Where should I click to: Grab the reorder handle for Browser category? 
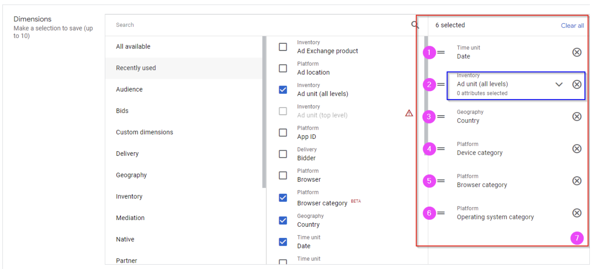coord(441,181)
